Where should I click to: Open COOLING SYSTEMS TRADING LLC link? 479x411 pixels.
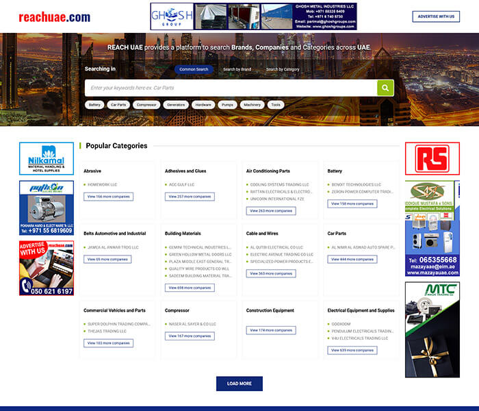pyautogui.click(x=279, y=185)
